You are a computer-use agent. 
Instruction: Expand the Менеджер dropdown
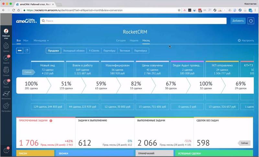point(41,41)
